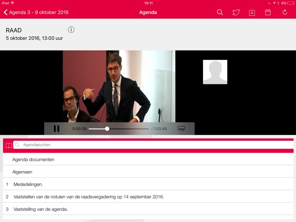Viewport: 296px width, 222px height.
Task: Open Agenda documenten row
Action: click(148, 160)
